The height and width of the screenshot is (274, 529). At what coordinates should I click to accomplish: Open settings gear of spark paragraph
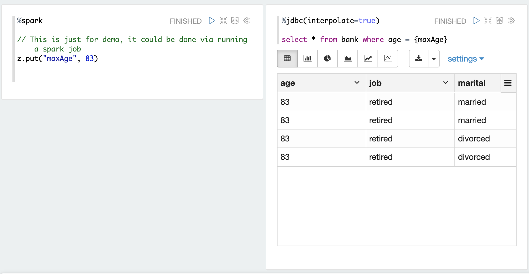[247, 21]
